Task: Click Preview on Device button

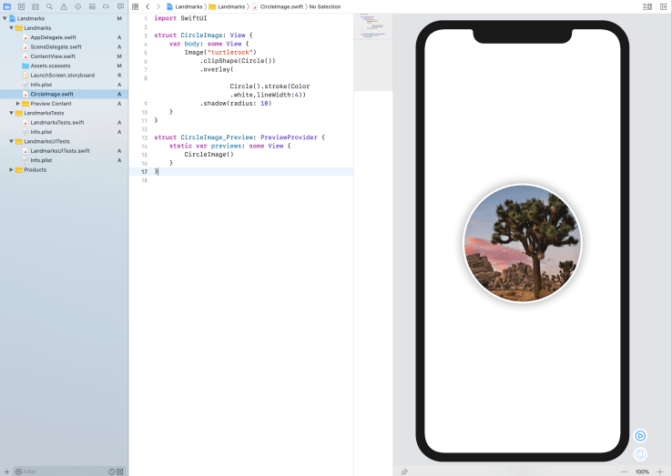Action: coord(640,453)
